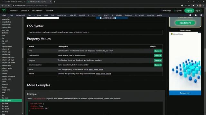The height and width of the screenshot is (115, 206).
Task: Open Bootcamps link
Action: 165,11
